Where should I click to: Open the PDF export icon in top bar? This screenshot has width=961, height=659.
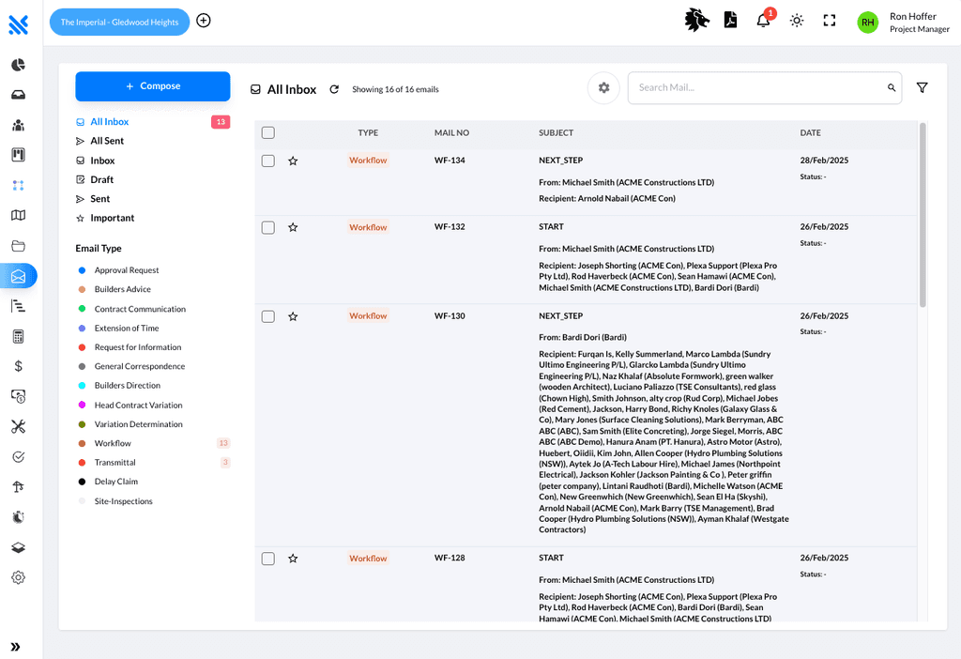[731, 19]
